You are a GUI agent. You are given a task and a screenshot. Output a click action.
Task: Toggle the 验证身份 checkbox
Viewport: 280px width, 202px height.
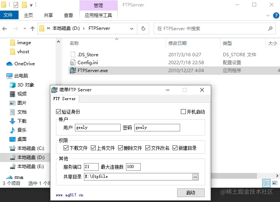point(58,112)
